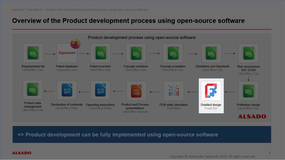The width and height of the screenshot is (285, 160).
Task: Click the blue conclusion banner text
Action: pos(118,135)
